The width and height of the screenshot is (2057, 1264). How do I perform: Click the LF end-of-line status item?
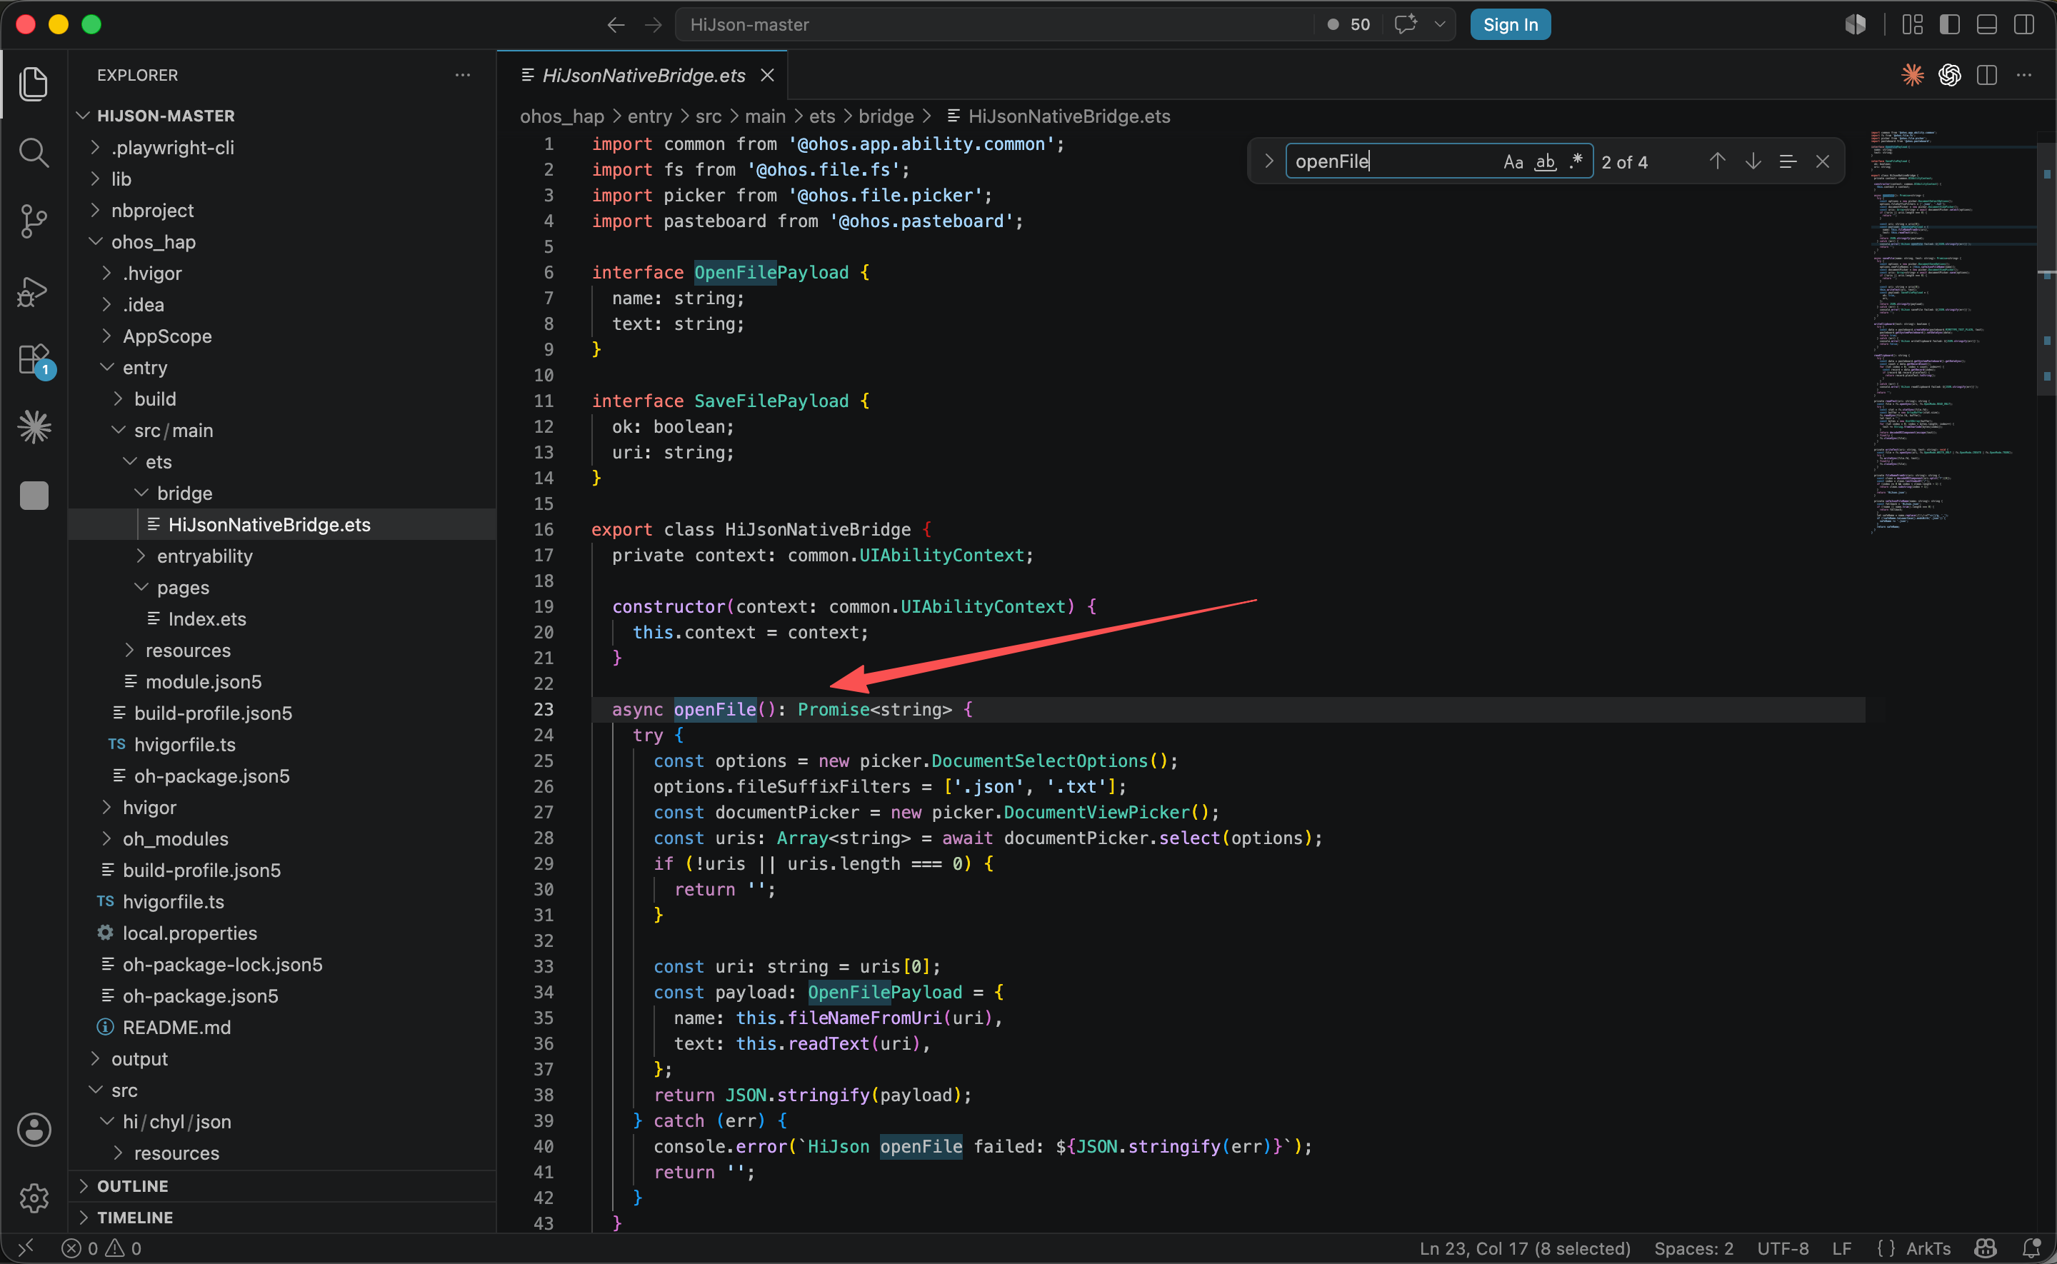click(x=1841, y=1248)
